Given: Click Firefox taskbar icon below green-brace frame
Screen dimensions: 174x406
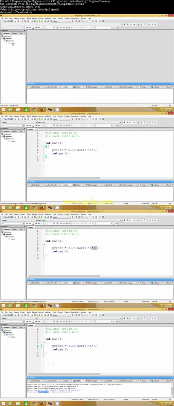Looking at the screenshot, I should pos(42,208).
